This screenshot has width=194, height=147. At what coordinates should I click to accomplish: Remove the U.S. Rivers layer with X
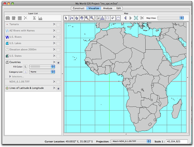pos(54,37)
